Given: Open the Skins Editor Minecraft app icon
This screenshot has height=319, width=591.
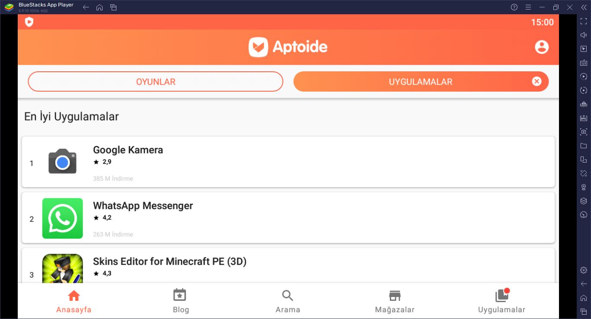Looking at the screenshot, I should pyautogui.click(x=62, y=268).
